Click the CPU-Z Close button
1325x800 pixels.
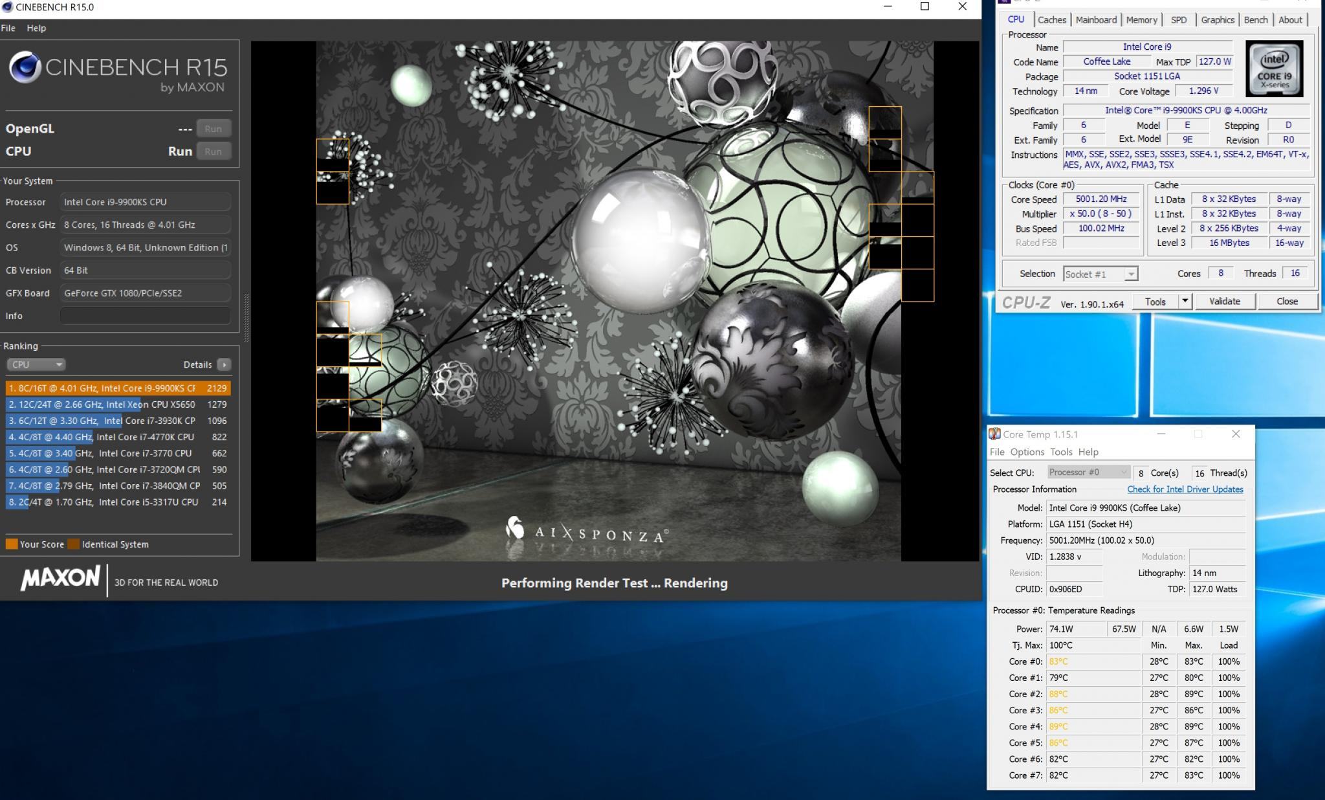click(x=1287, y=302)
